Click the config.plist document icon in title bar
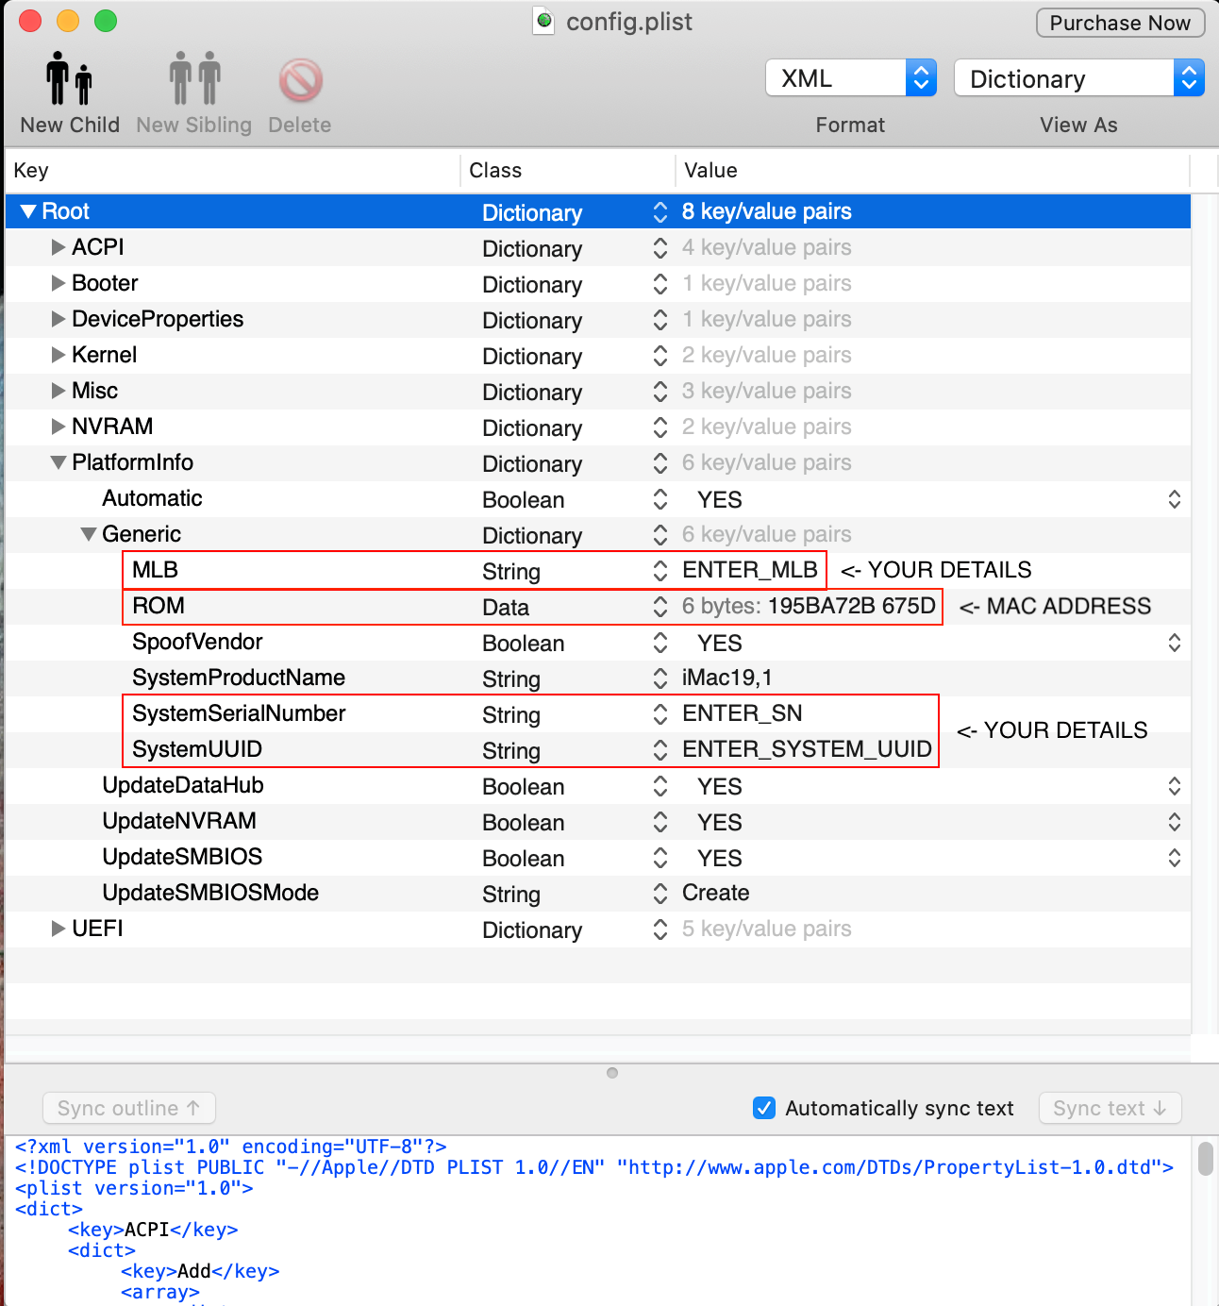 [543, 22]
